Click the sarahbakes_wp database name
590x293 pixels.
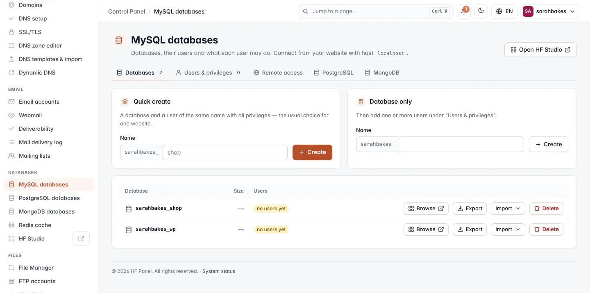pos(156,229)
